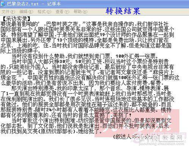Click the 【采访实录】 heading text
Image resolution: width=189 pixels, height=146 pixels.
tap(17, 19)
